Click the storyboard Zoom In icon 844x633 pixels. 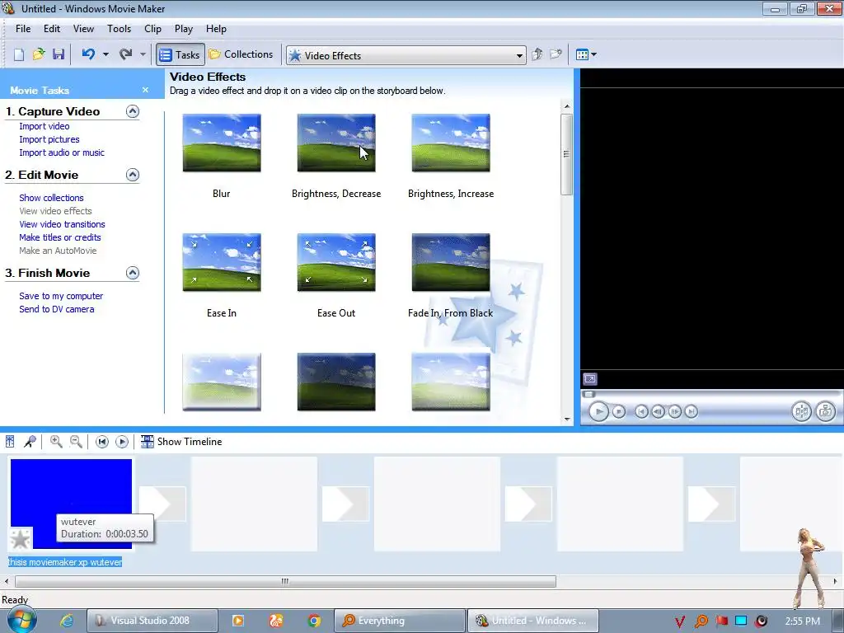(x=56, y=442)
